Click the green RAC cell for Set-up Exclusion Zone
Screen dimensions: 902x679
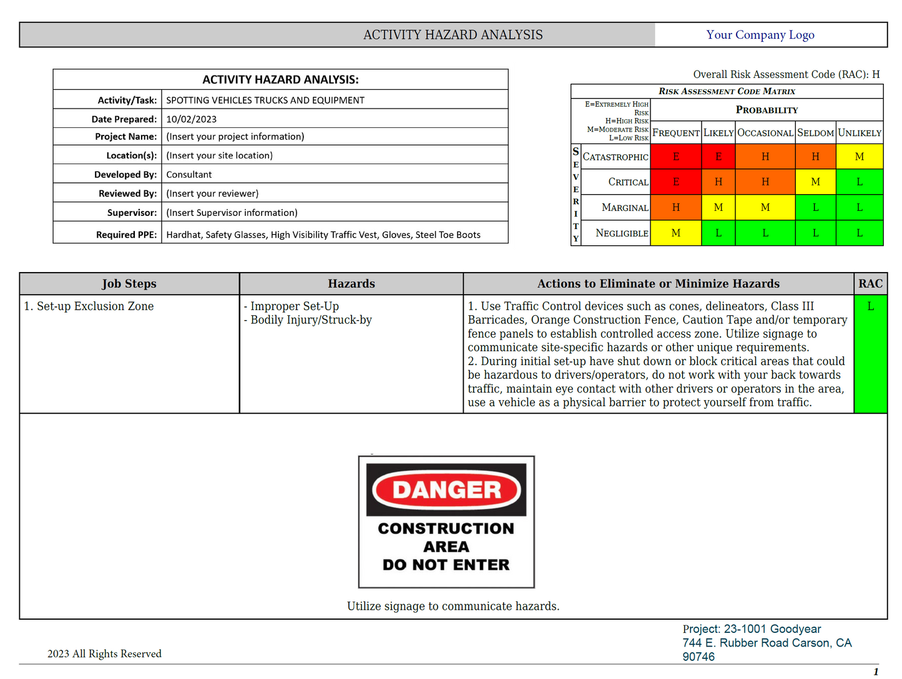tap(870, 353)
